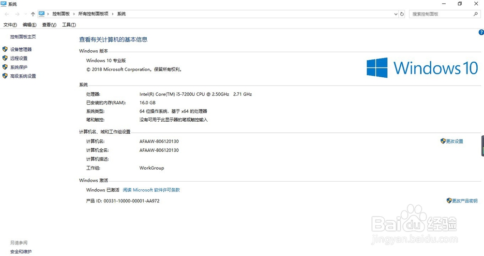Click the 系统 breadcrumb segment

(x=121, y=14)
